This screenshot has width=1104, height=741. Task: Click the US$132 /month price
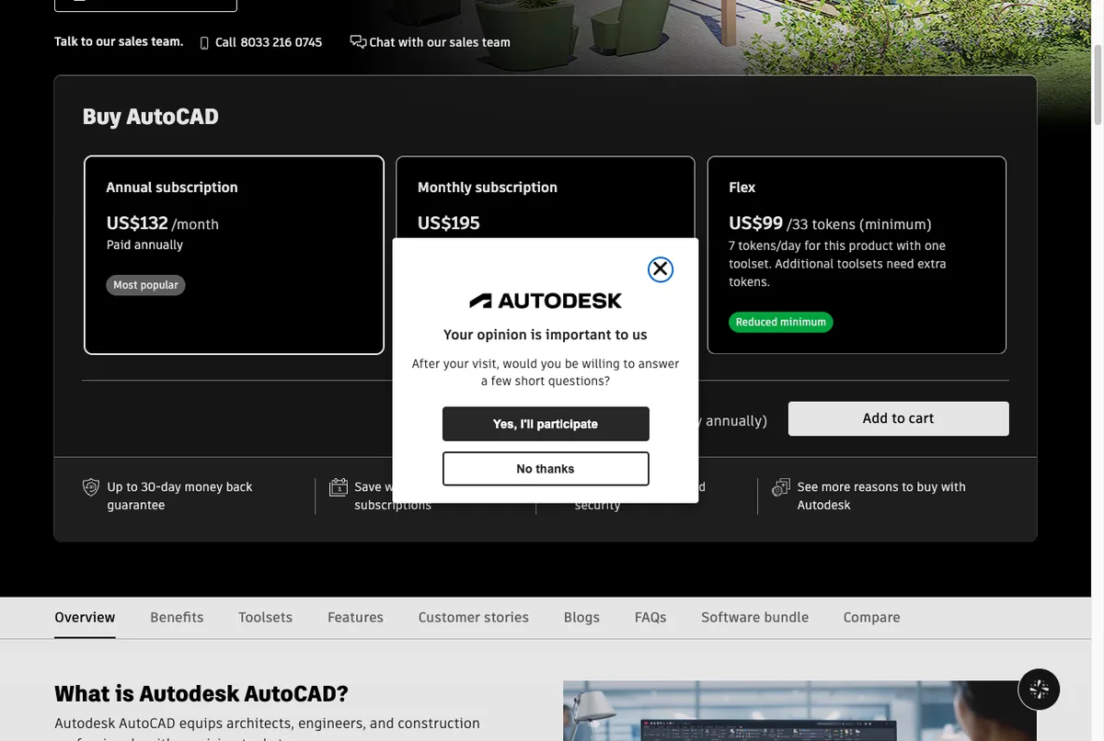pos(163,223)
